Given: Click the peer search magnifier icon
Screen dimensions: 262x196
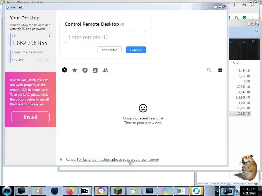Looking at the screenshot, I should coord(209,70).
